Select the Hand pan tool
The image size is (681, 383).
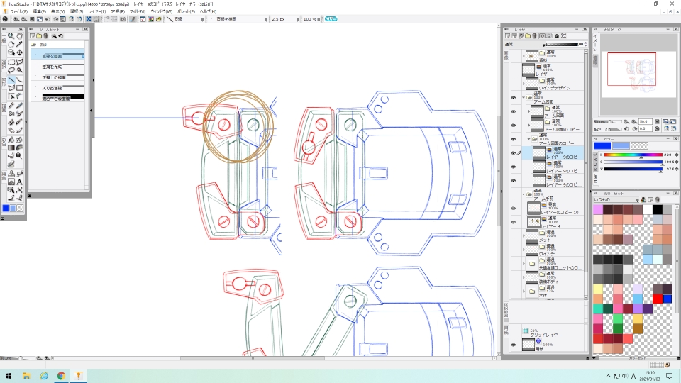tap(20, 36)
